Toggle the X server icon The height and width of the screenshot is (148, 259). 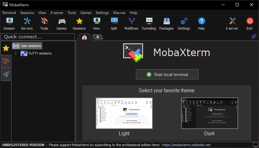pos(232,21)
